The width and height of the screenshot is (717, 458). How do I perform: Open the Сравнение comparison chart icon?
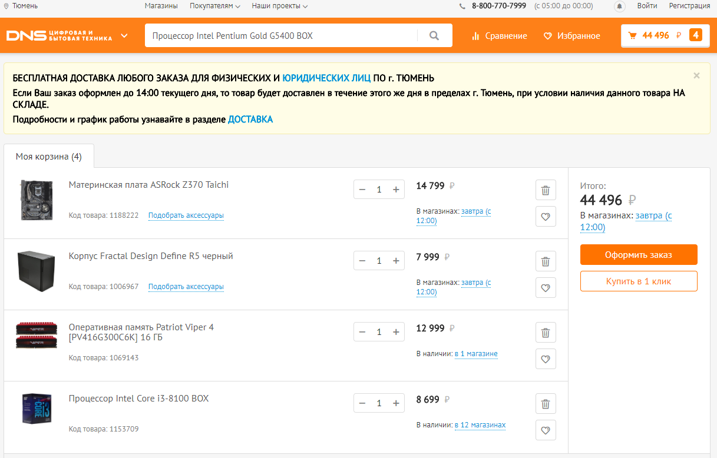point(476,36)
